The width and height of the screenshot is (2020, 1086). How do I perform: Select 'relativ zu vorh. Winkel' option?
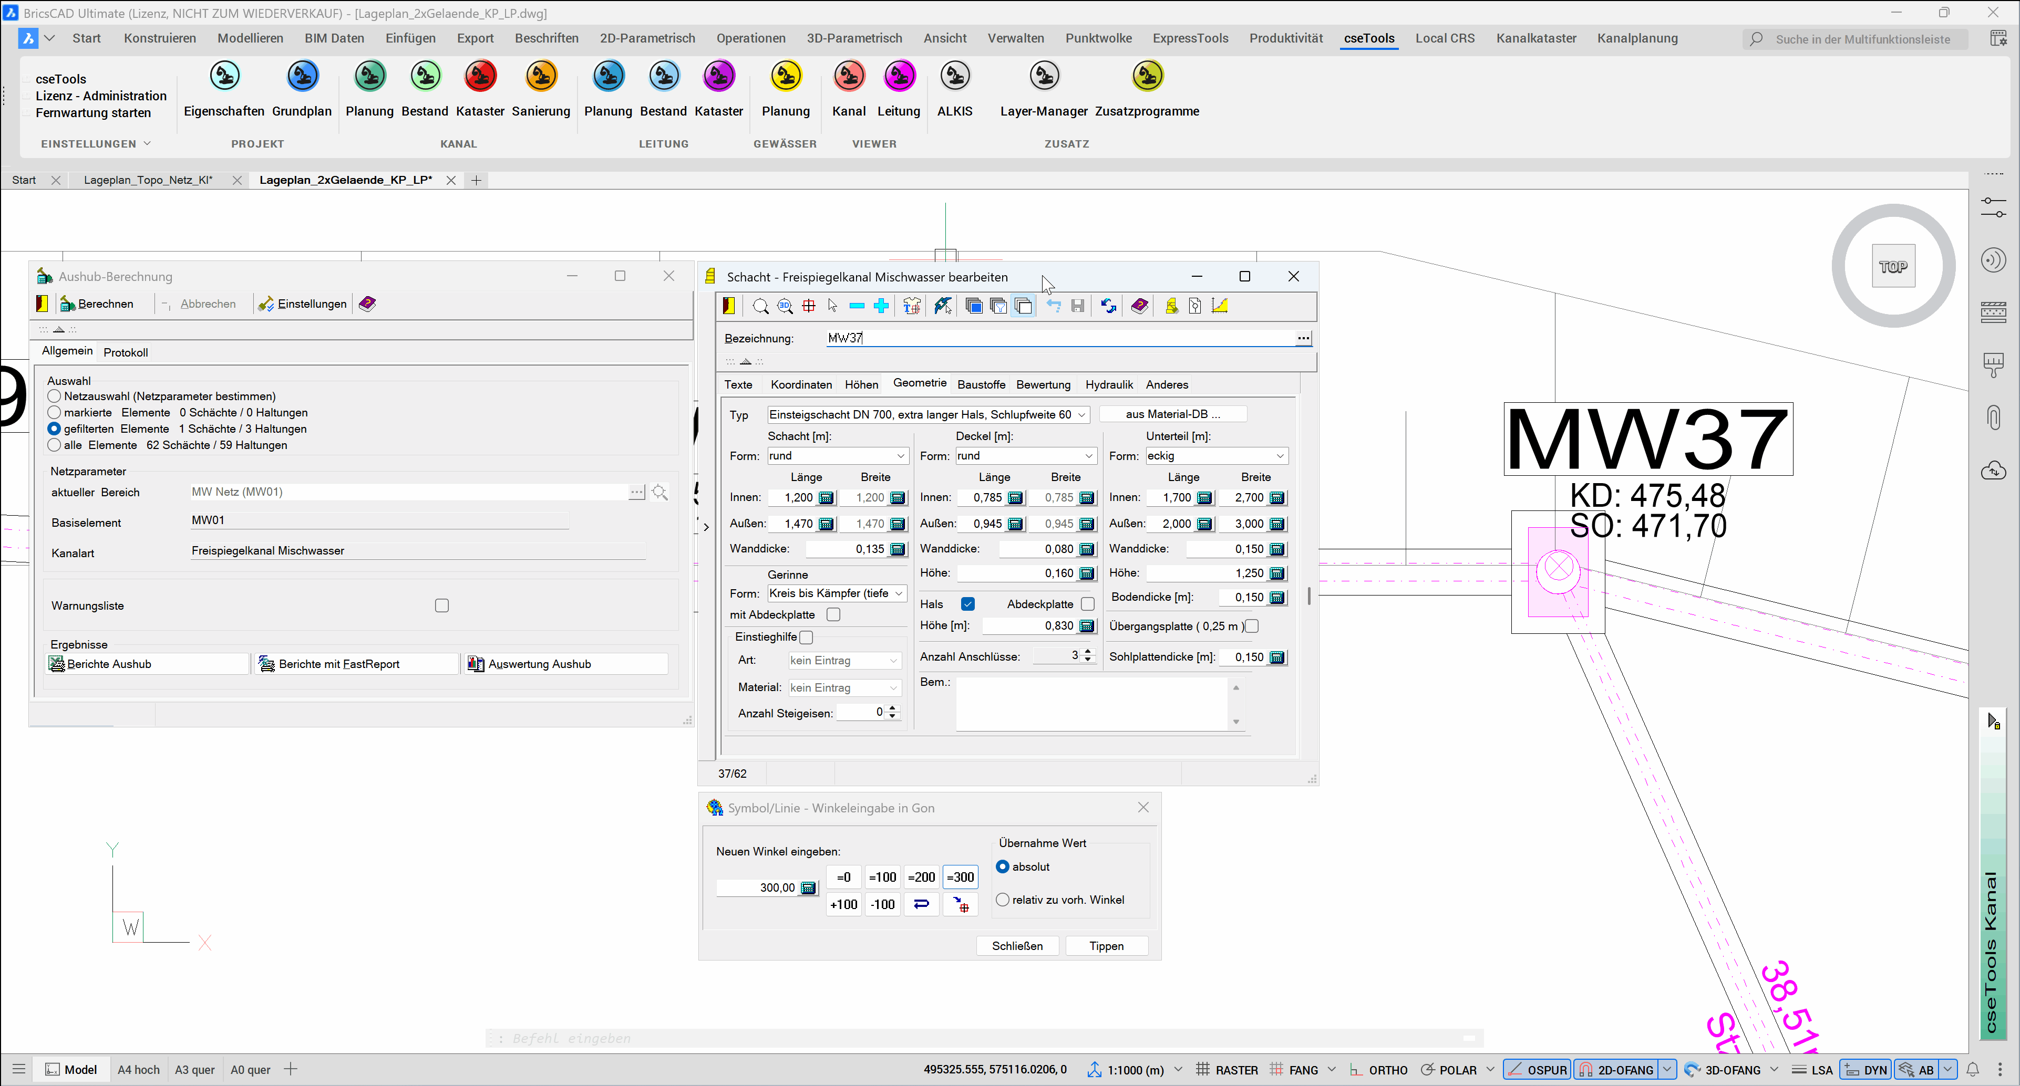click(x=1002, y=900)
